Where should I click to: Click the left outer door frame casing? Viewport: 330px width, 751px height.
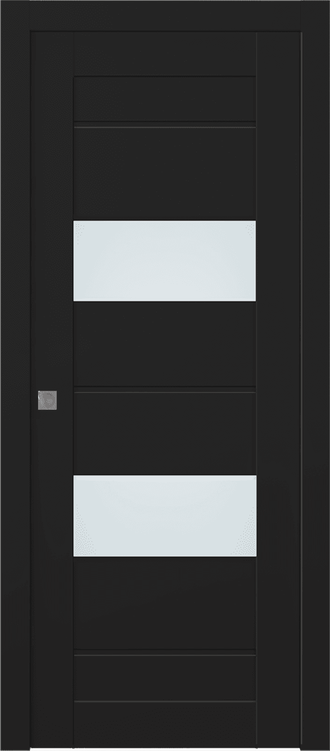pos(15,376)
